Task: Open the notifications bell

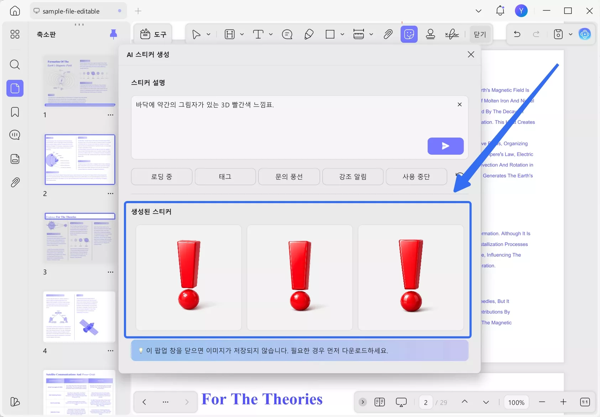Action: pos(500,11)
